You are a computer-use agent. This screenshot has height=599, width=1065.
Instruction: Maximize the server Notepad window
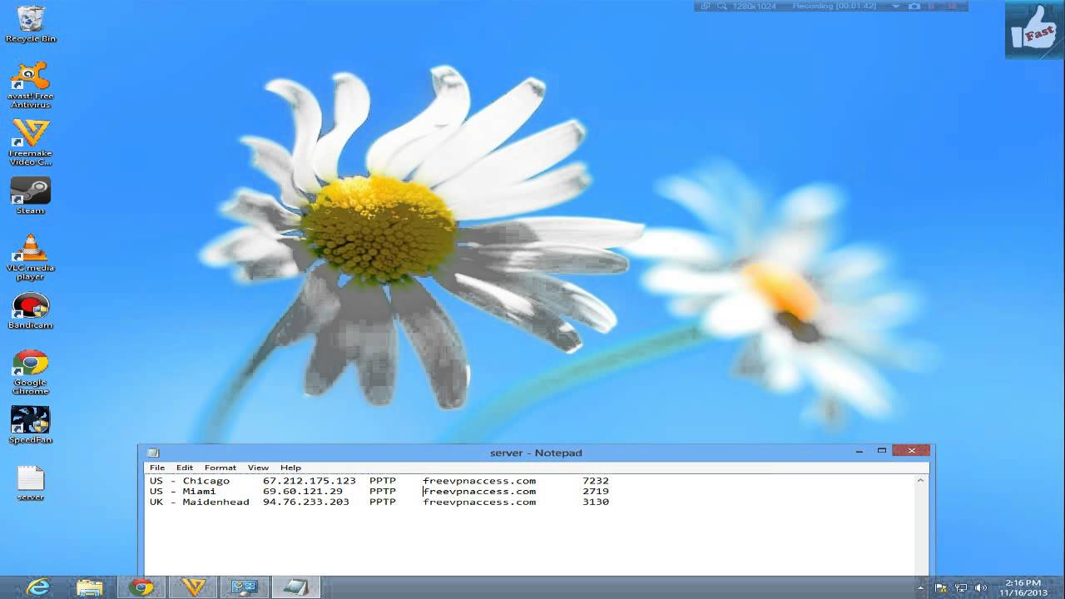point(882,451)
